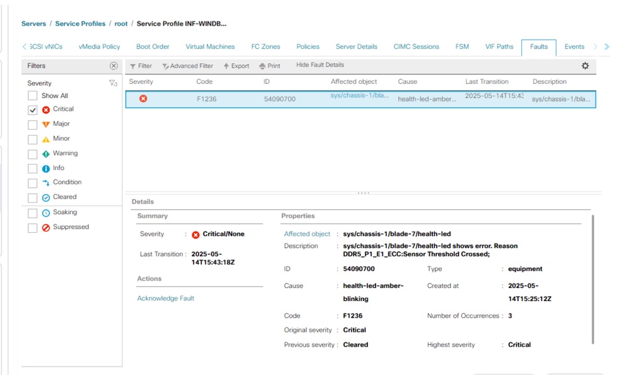The image size is (626, 375).
Task: Sort by the Last Transition column header
Action: [487, 81]
